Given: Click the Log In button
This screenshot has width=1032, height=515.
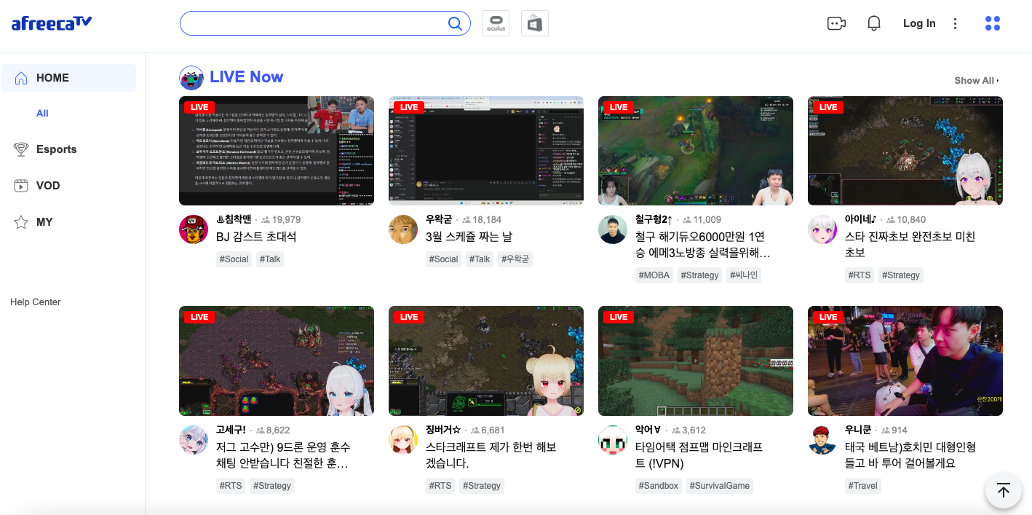Looking at the screenshot, I should (x=919, y=23).
